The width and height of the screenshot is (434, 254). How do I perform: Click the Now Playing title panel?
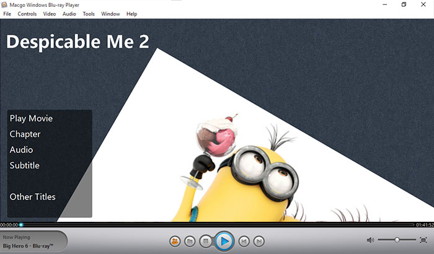point(33,242)
